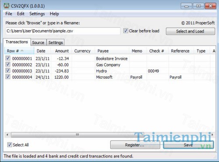Click the -60.00 amount cell

[63, 65]
